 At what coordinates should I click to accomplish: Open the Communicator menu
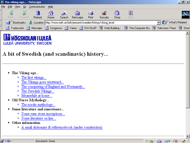[x=37, y=7]
